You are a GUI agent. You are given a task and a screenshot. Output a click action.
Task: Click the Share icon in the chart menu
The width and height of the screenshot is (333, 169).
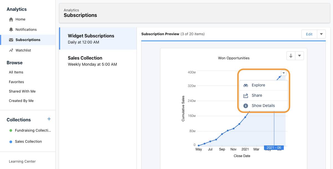(245, 95)
